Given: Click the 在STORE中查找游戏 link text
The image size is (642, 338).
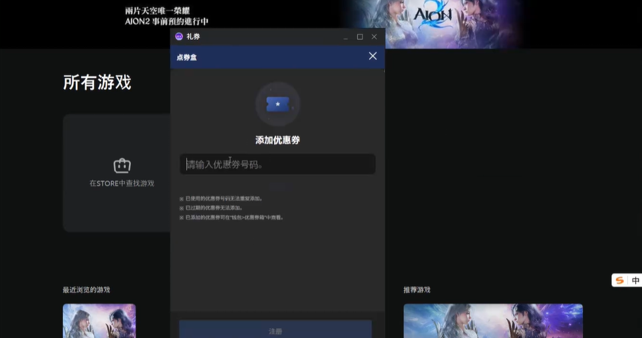Looking at the screenshot, I should (x=122, y=183).
